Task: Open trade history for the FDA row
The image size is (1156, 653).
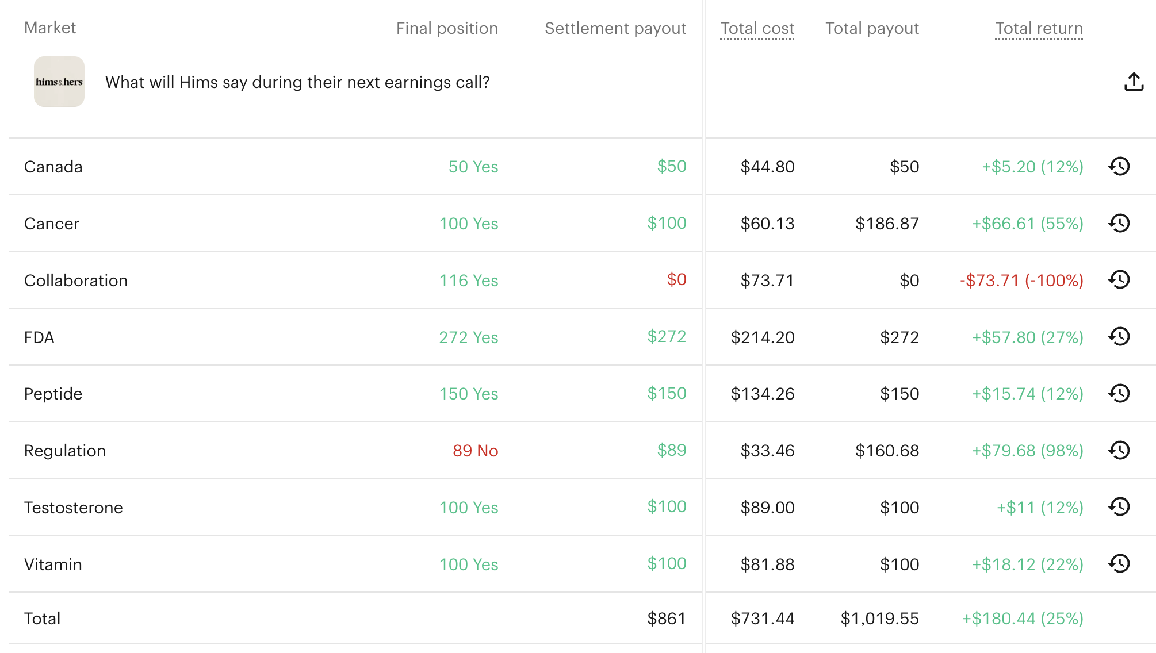Action: [1119, 337]
